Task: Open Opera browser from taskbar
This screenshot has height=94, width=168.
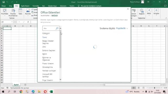Action: tap(45, 92)
